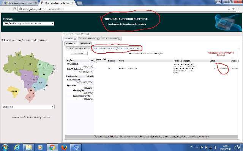Click the candidate name in the results row
Viewport: 243px width, 151px height.
128,68
